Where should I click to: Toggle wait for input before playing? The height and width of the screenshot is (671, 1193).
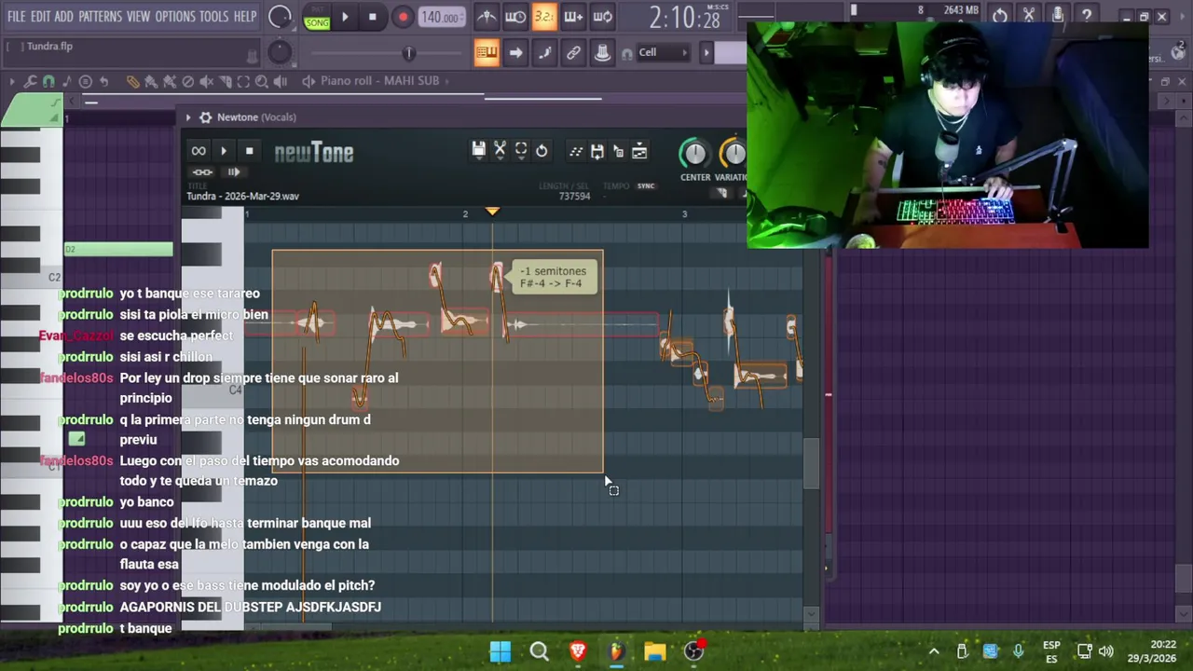click(515, 17)
